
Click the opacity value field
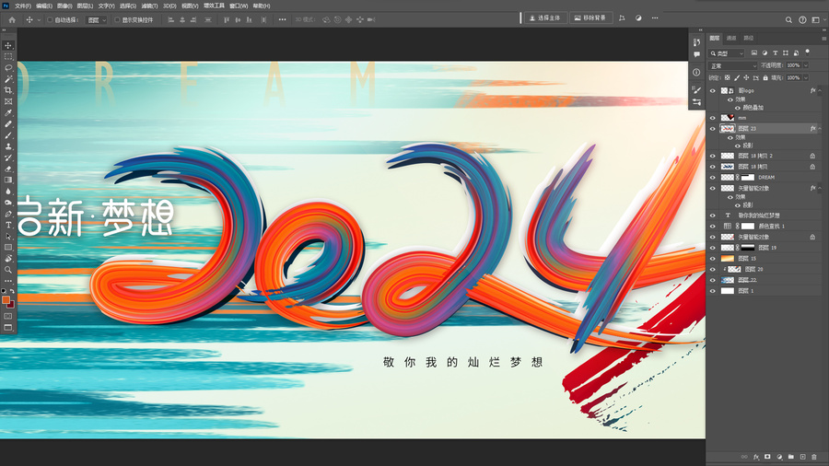pos(792,65)
